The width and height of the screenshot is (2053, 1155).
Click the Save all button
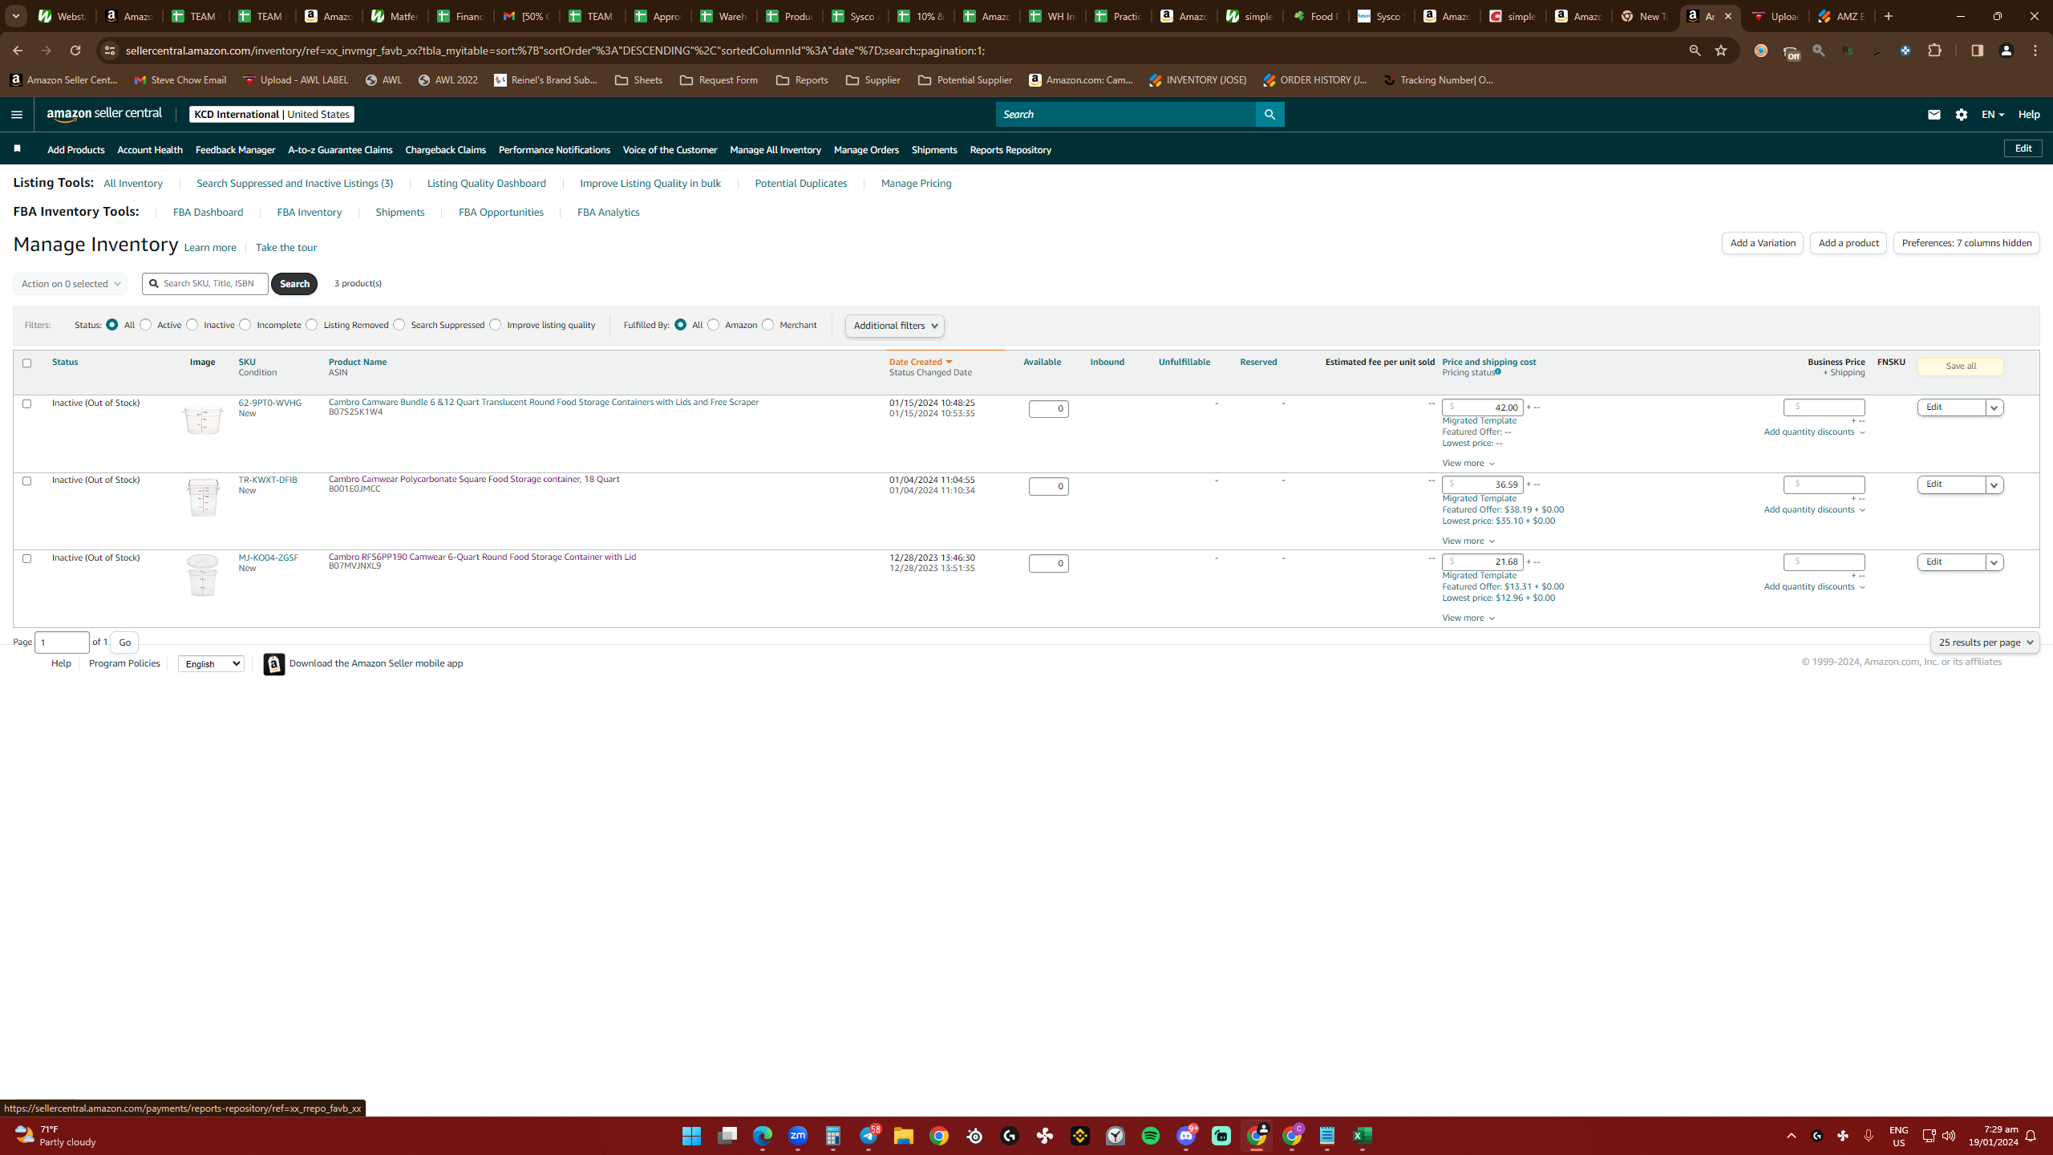pos(1961,367)
